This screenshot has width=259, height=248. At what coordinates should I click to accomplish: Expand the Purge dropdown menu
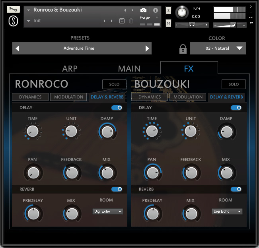click(149, 17)
